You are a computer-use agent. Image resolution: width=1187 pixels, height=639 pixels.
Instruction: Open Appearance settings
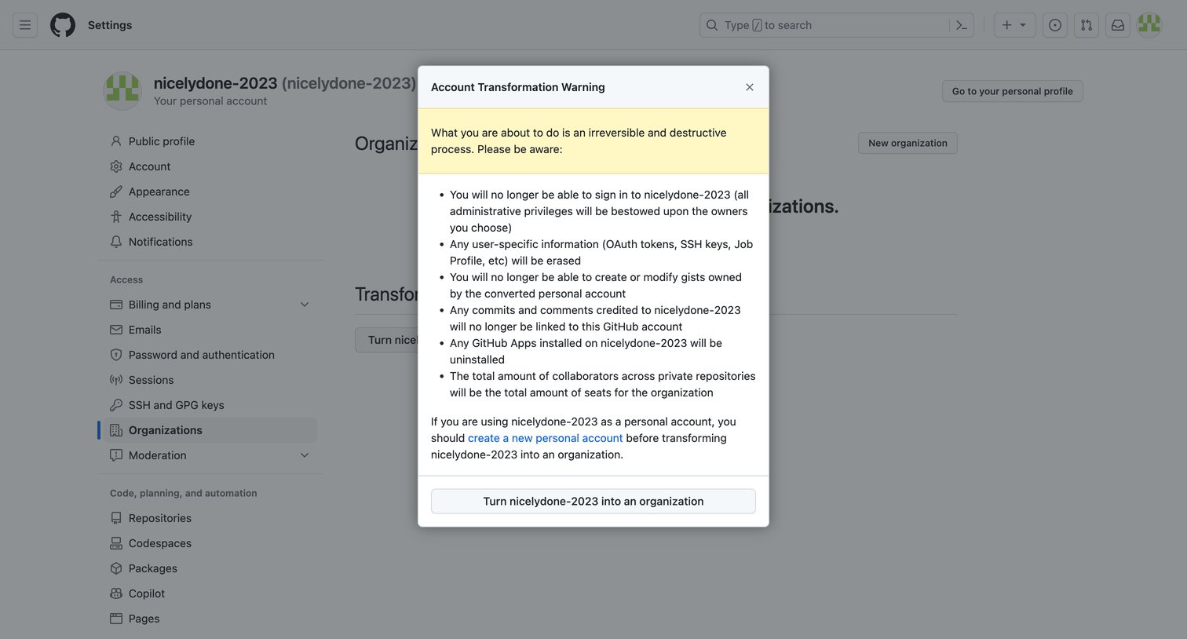(x=210, y=192)
